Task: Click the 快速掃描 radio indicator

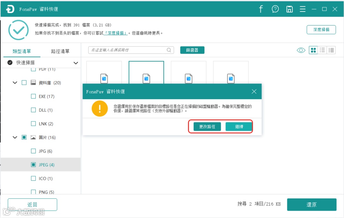Action: (x=10, y=62)
